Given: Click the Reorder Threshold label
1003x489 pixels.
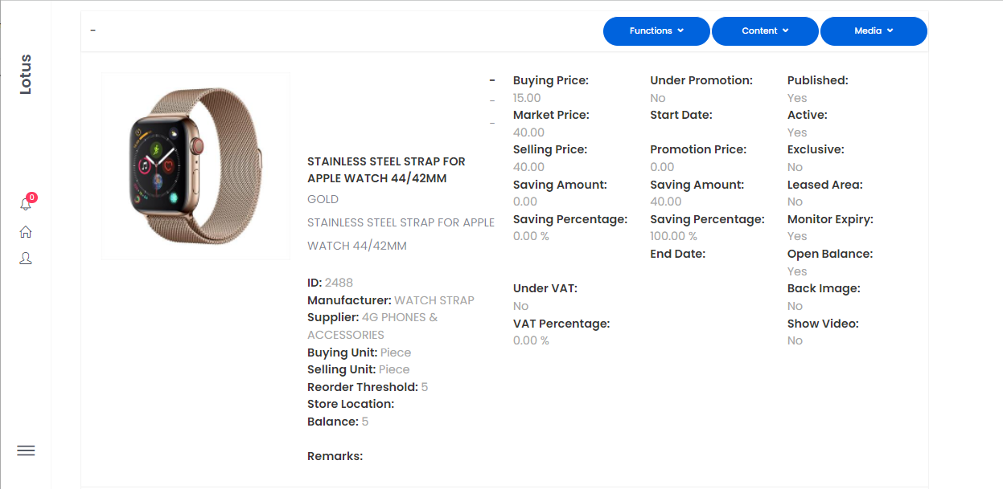Looking at the screenshot, I should coord(363,387).
